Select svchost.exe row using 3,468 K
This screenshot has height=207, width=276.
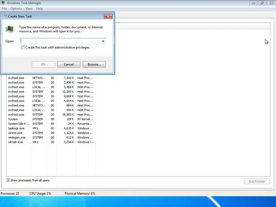coord(51,87)
